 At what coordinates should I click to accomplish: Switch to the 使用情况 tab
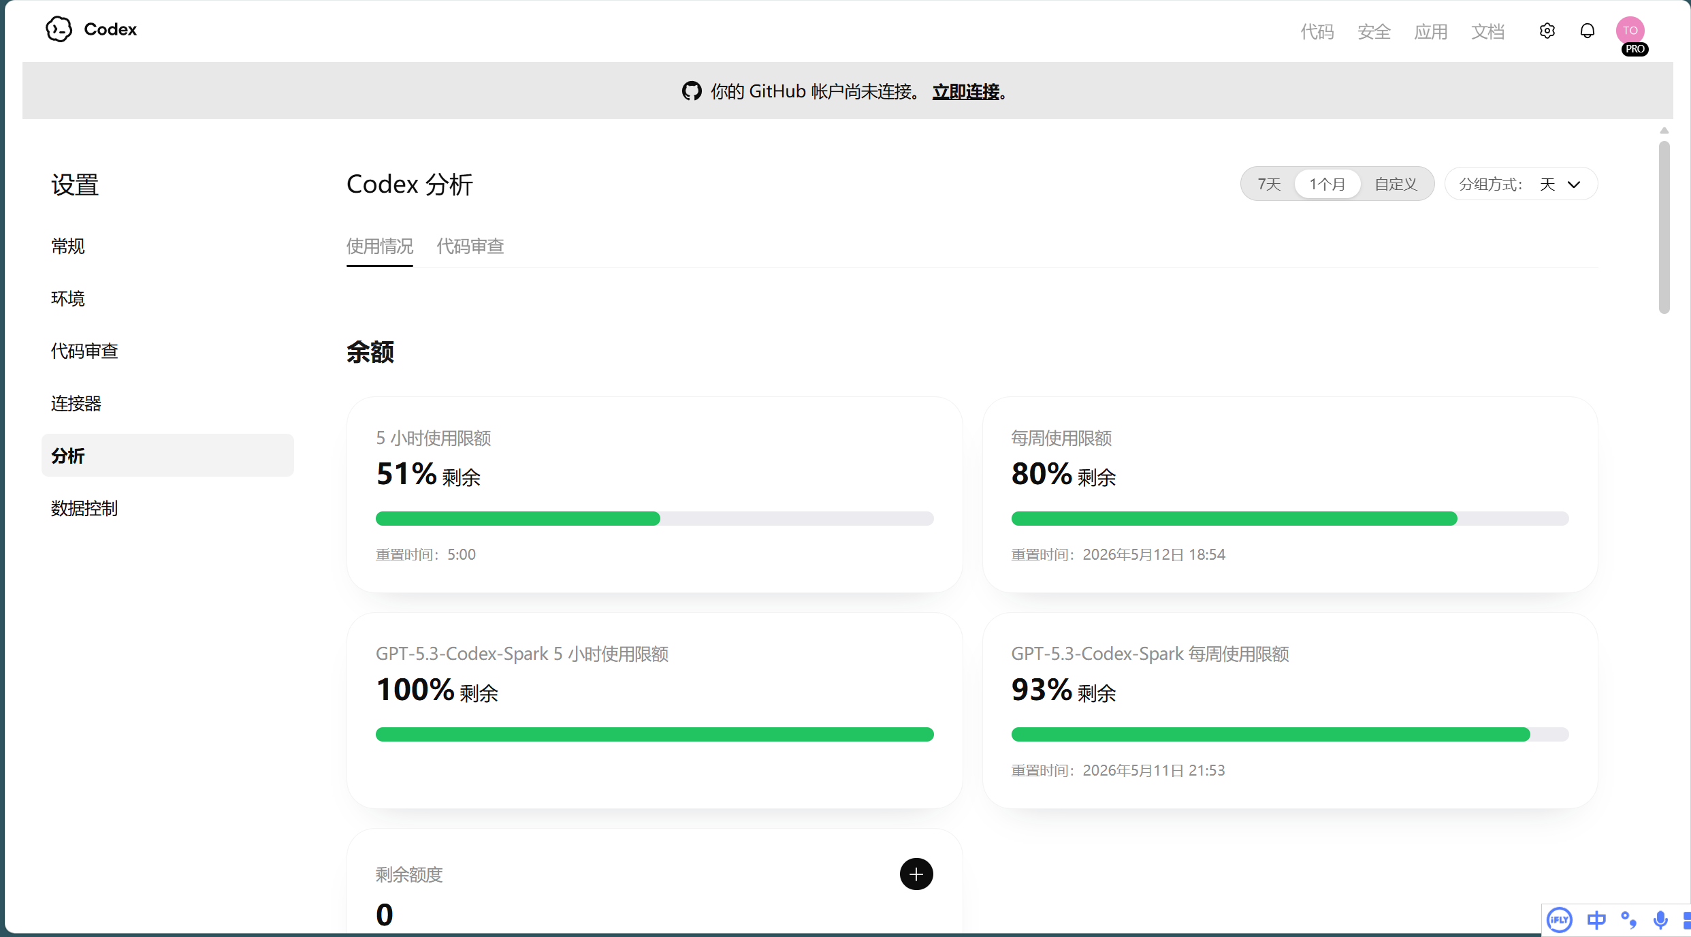380,246
